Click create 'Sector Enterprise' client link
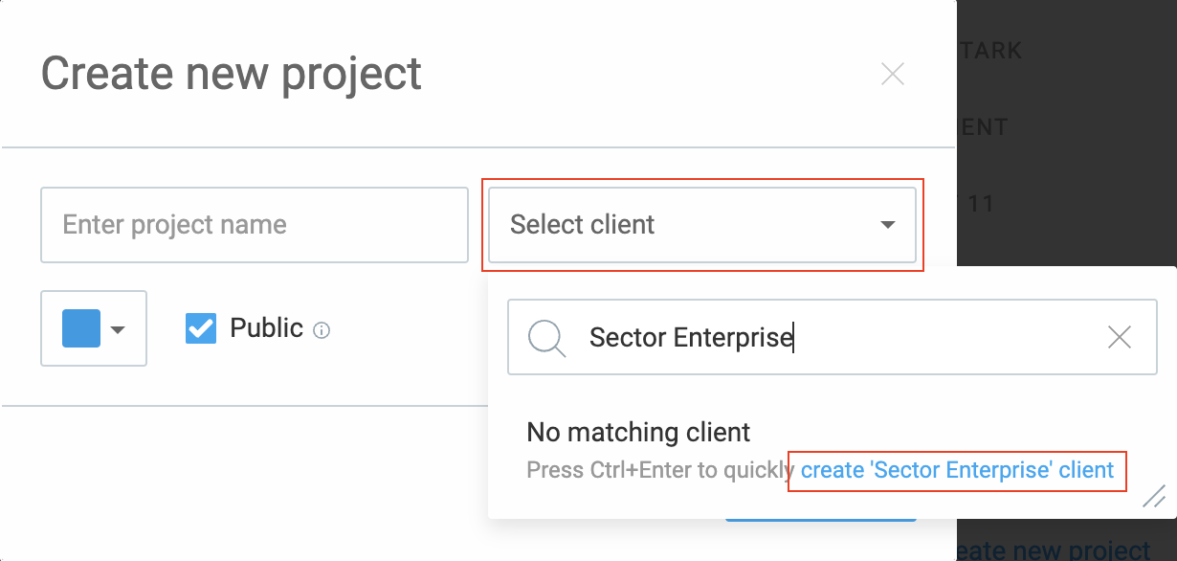Screen dimensions: 1177x561 pos(957,470)
